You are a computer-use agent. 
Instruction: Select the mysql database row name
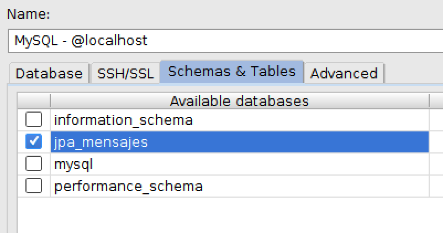73,165
